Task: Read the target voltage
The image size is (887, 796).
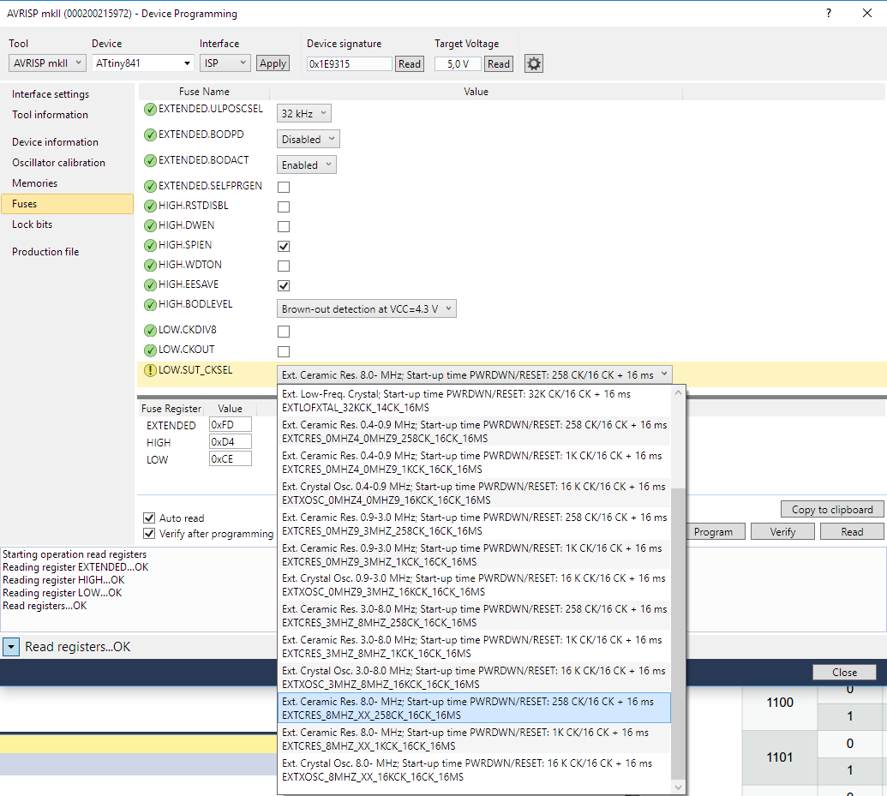Action: 499,64
